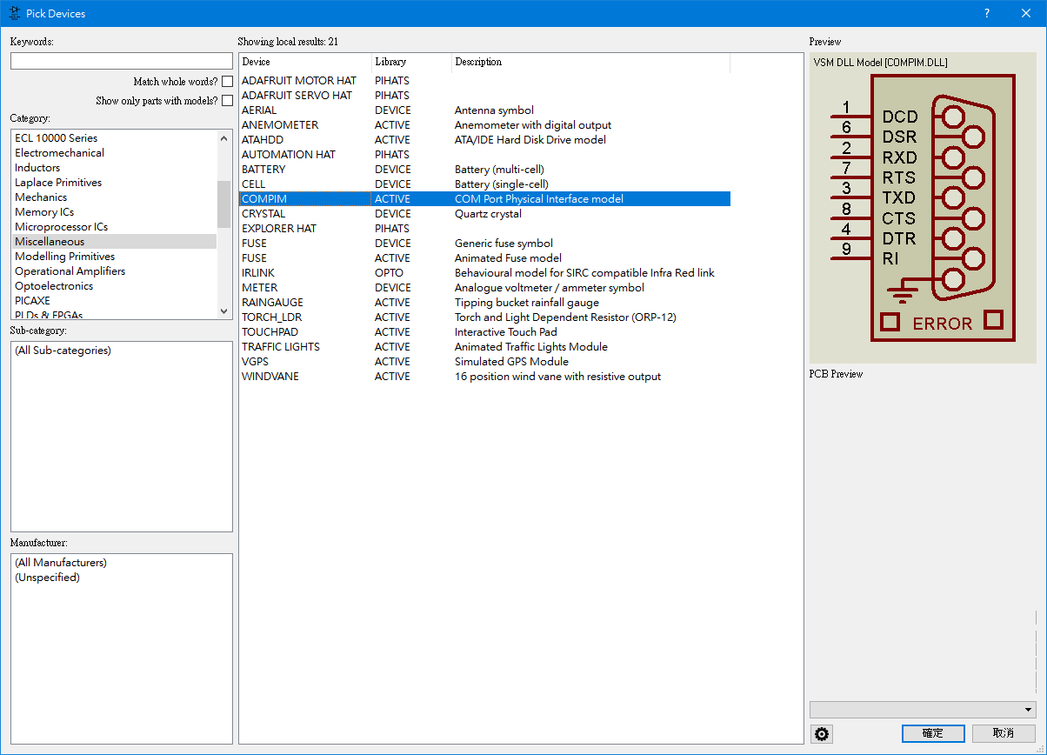Click the help question mark in title bar

click(986, 13)
